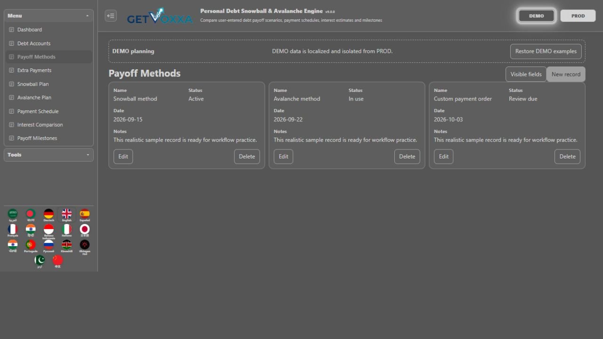Select the Hindi language flag

pos(31,230)
